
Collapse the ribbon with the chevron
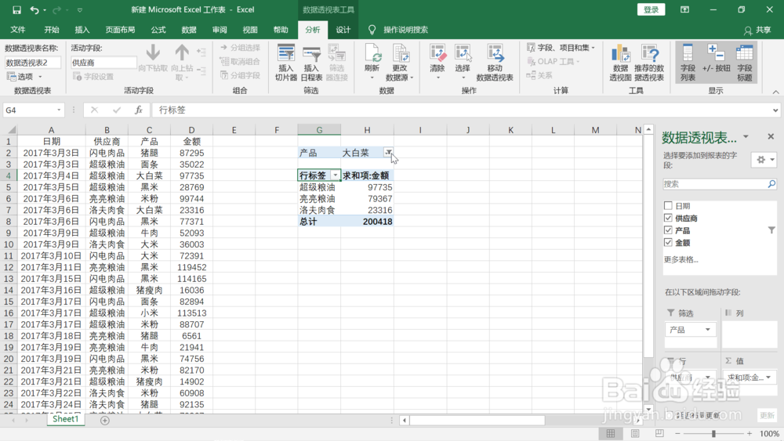(775, 92)
